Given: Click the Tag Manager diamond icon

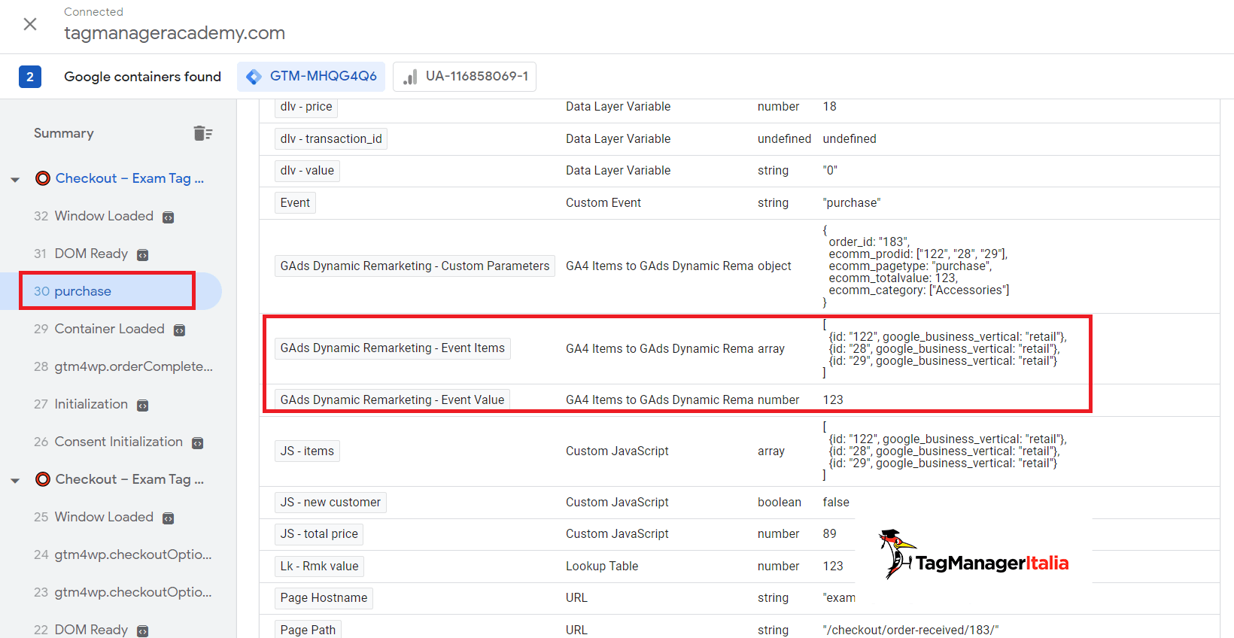Looking at the screenshot, I should 254,77.
